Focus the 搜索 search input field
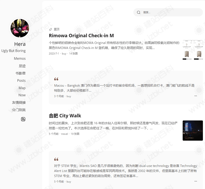The image size is (205, 189). 168,13
